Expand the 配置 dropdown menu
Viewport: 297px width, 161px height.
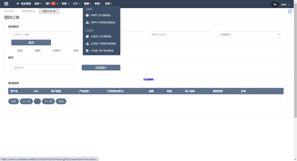98,3
